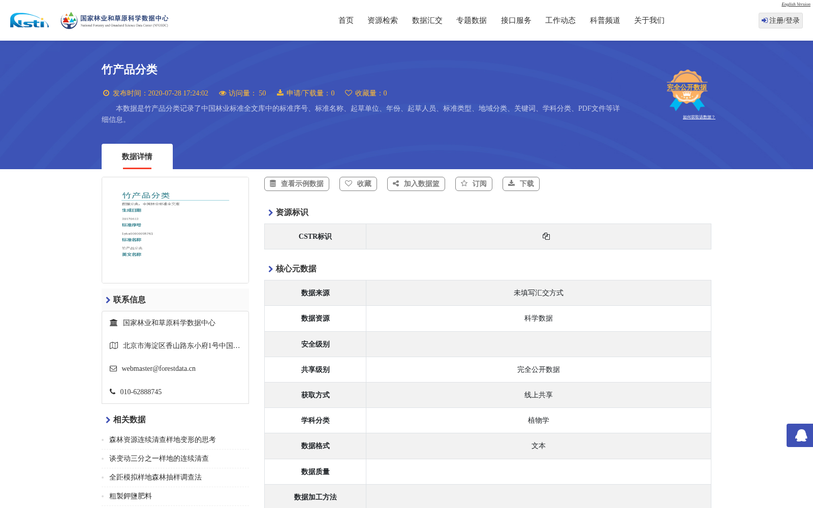
Task: Click the phone number 010-62888745
Action: tap(141, 392)
